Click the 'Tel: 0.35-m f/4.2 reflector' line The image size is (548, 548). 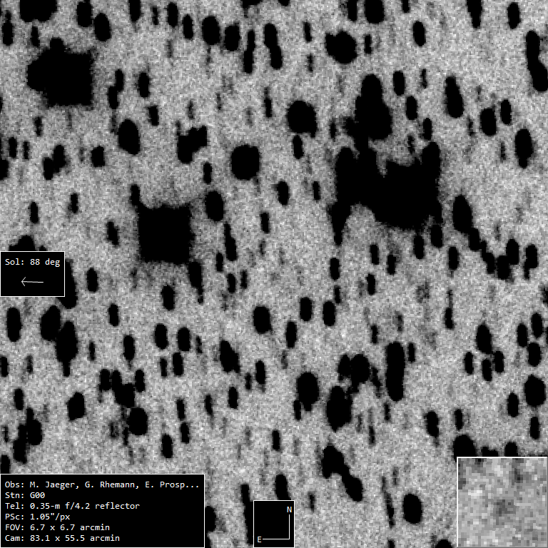[x=72, y=506]
